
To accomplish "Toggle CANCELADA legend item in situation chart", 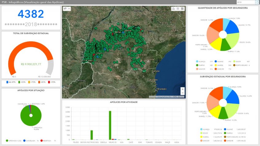I will tap(30, 141).
